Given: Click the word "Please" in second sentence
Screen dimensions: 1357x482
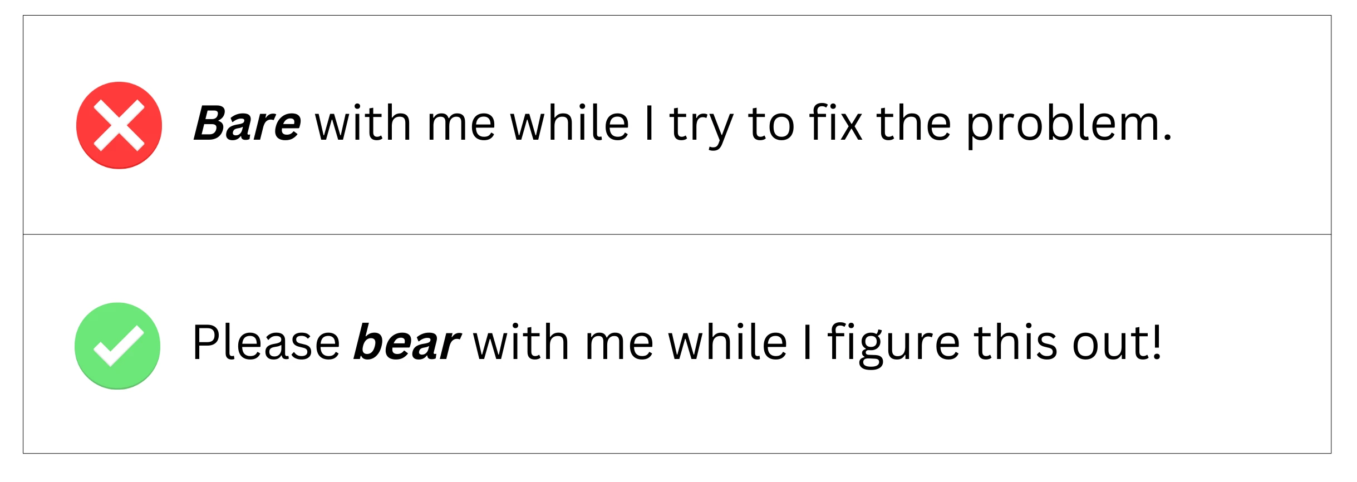Looking at the screenshot, I should [x=266, y=342].
